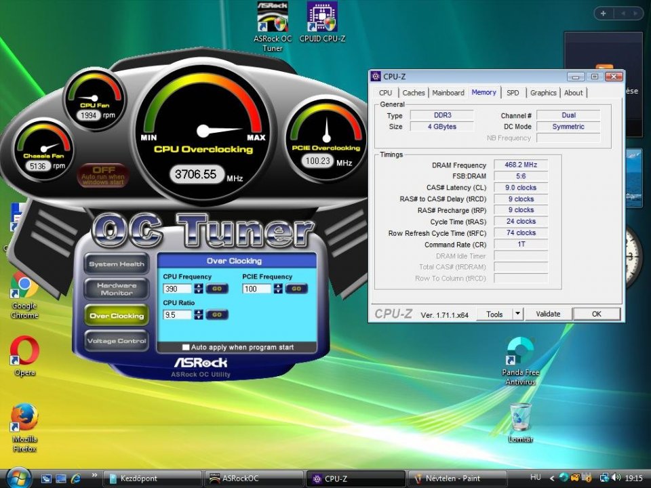Click the FSB:DRAM value 5:6
The image size is (651, 488).
[521, 176]
